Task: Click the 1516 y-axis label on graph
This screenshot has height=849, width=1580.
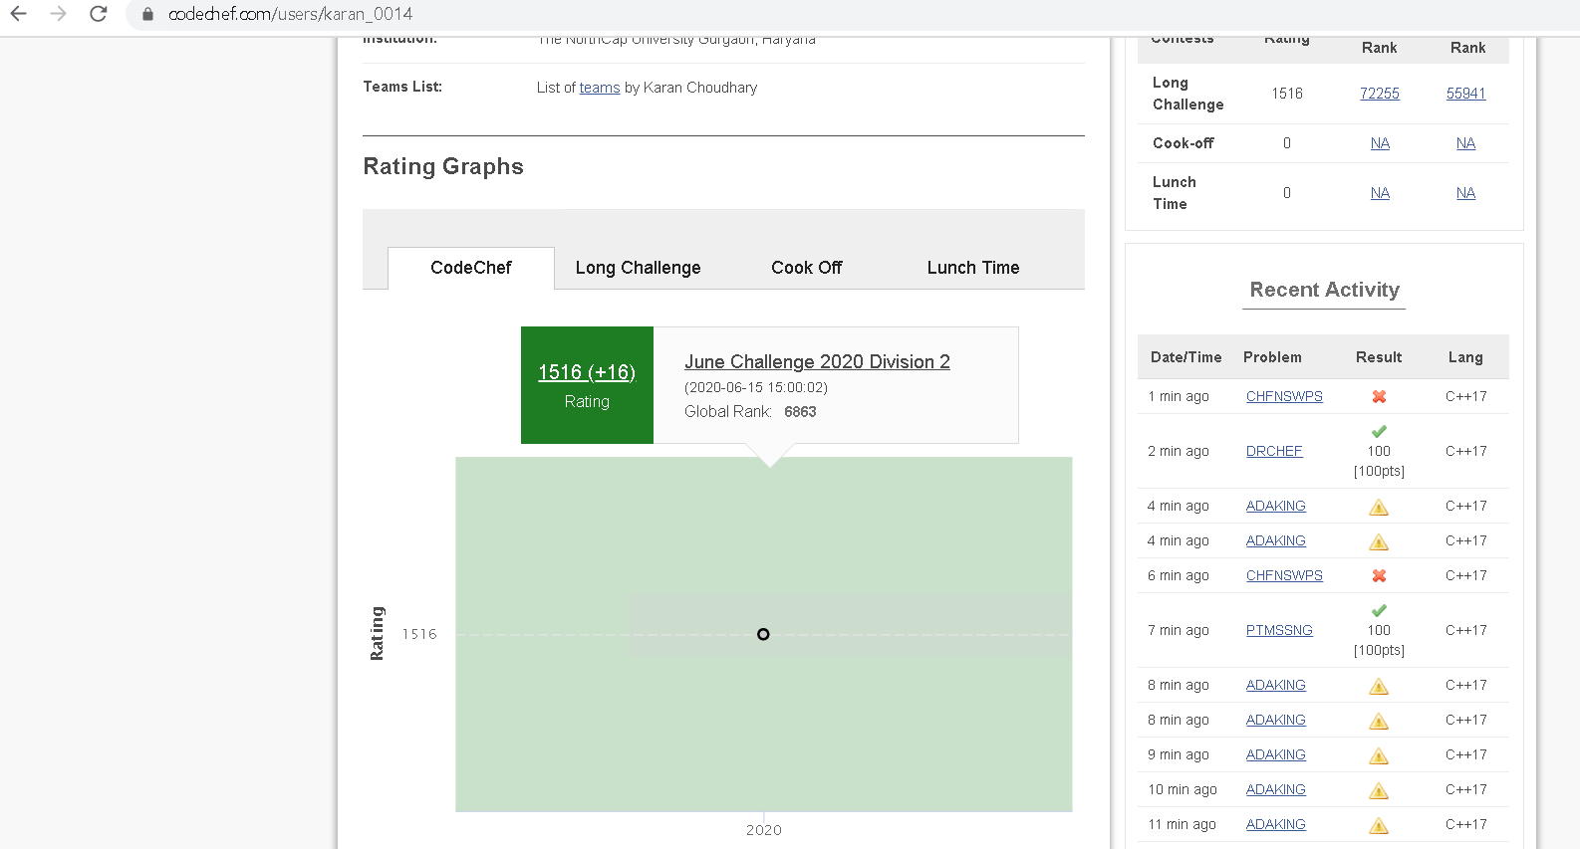Action: [x=419, y=634]
